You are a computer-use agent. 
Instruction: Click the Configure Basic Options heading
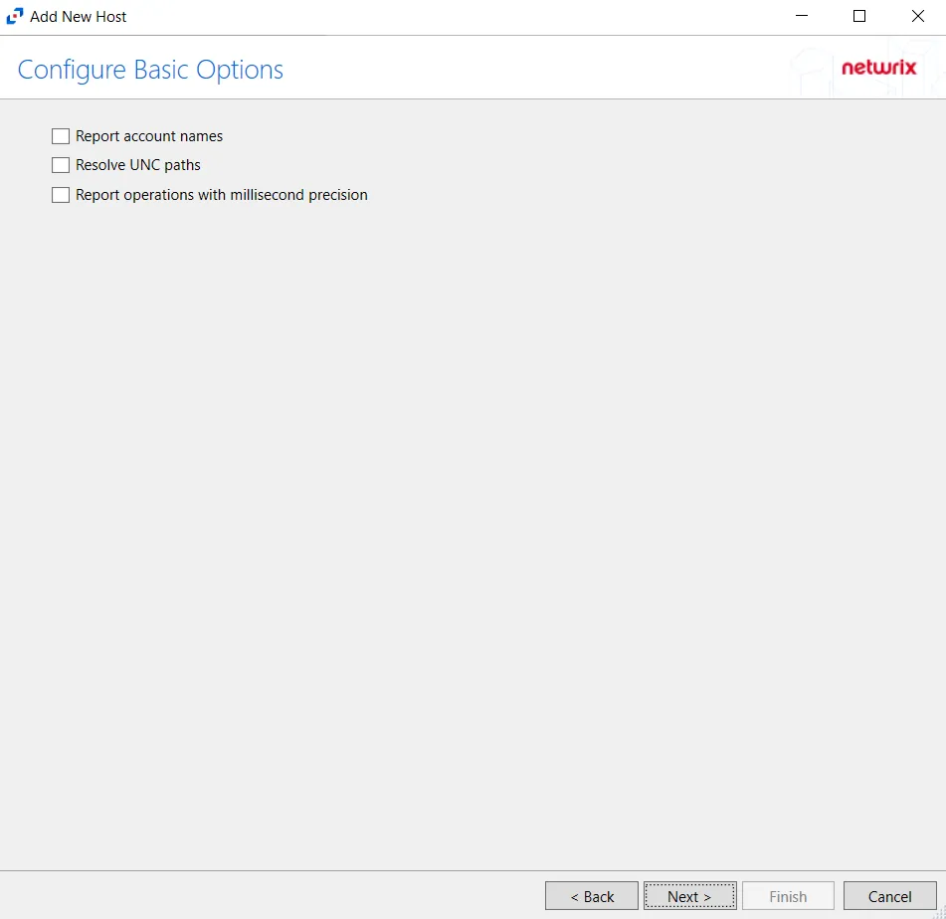[150, 70]
